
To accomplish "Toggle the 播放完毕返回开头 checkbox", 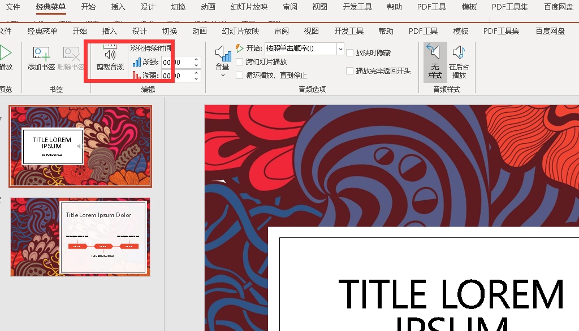I will [349, 70].
